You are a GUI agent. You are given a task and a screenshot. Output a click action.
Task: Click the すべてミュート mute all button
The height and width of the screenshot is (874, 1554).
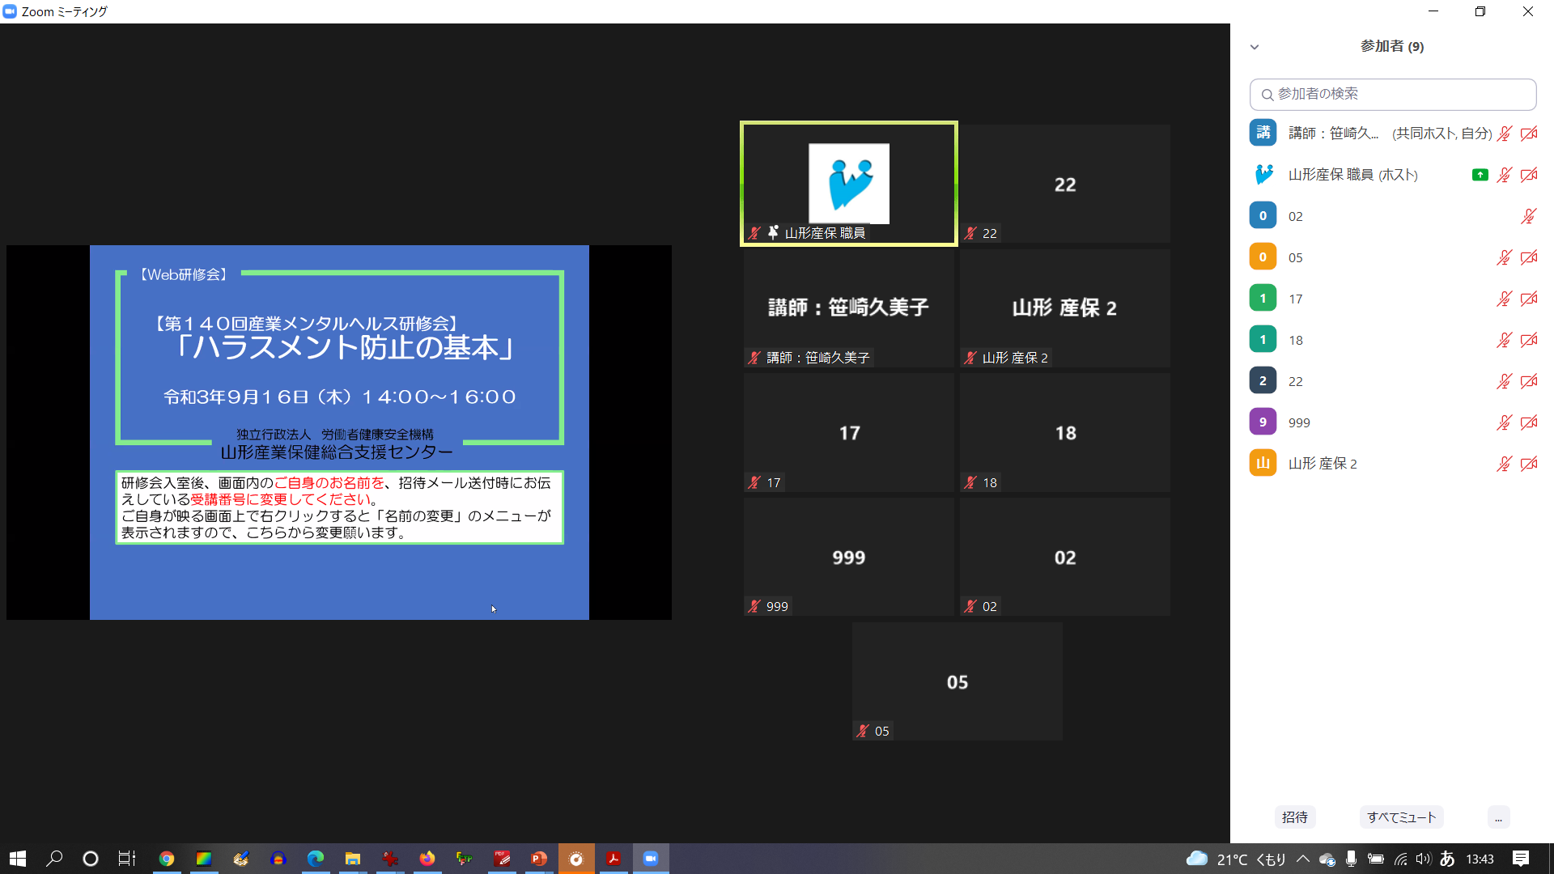pos(1402,817)
